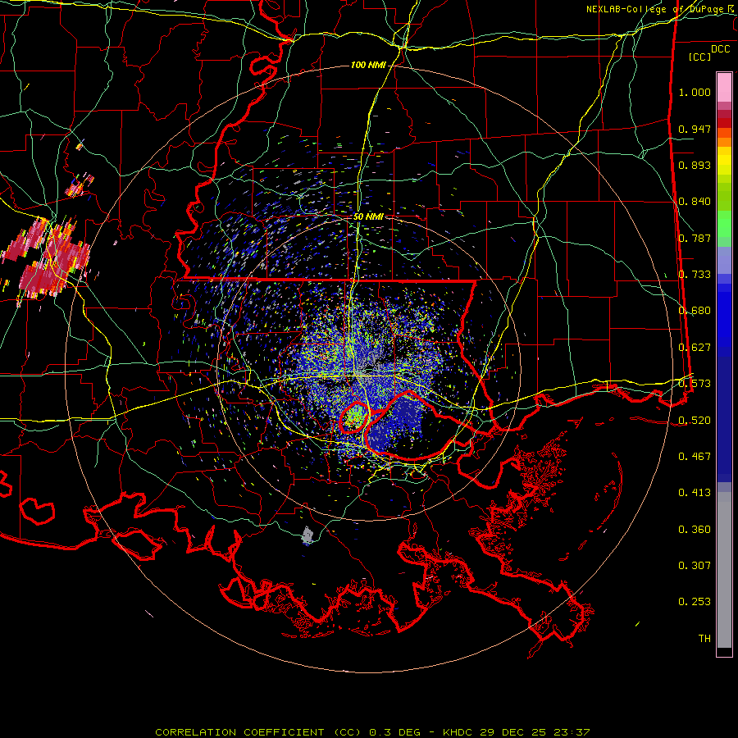Pick the large gray color bar segment
The image size is (738, 738).
point(724,570)
